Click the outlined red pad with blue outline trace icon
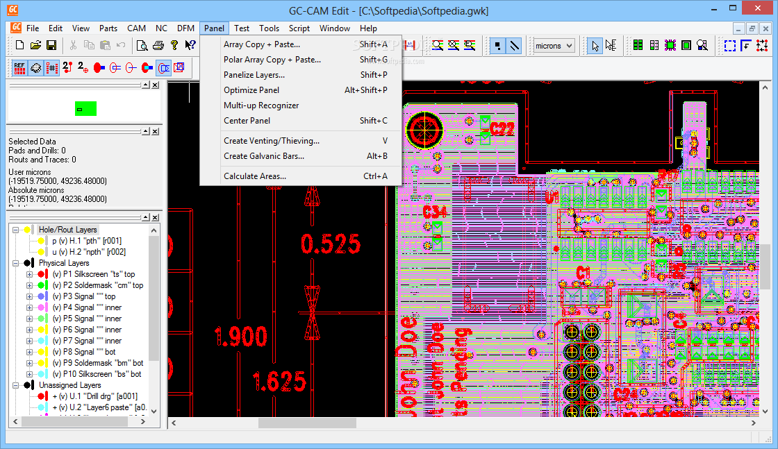778x449 pixels. (115, 67)
